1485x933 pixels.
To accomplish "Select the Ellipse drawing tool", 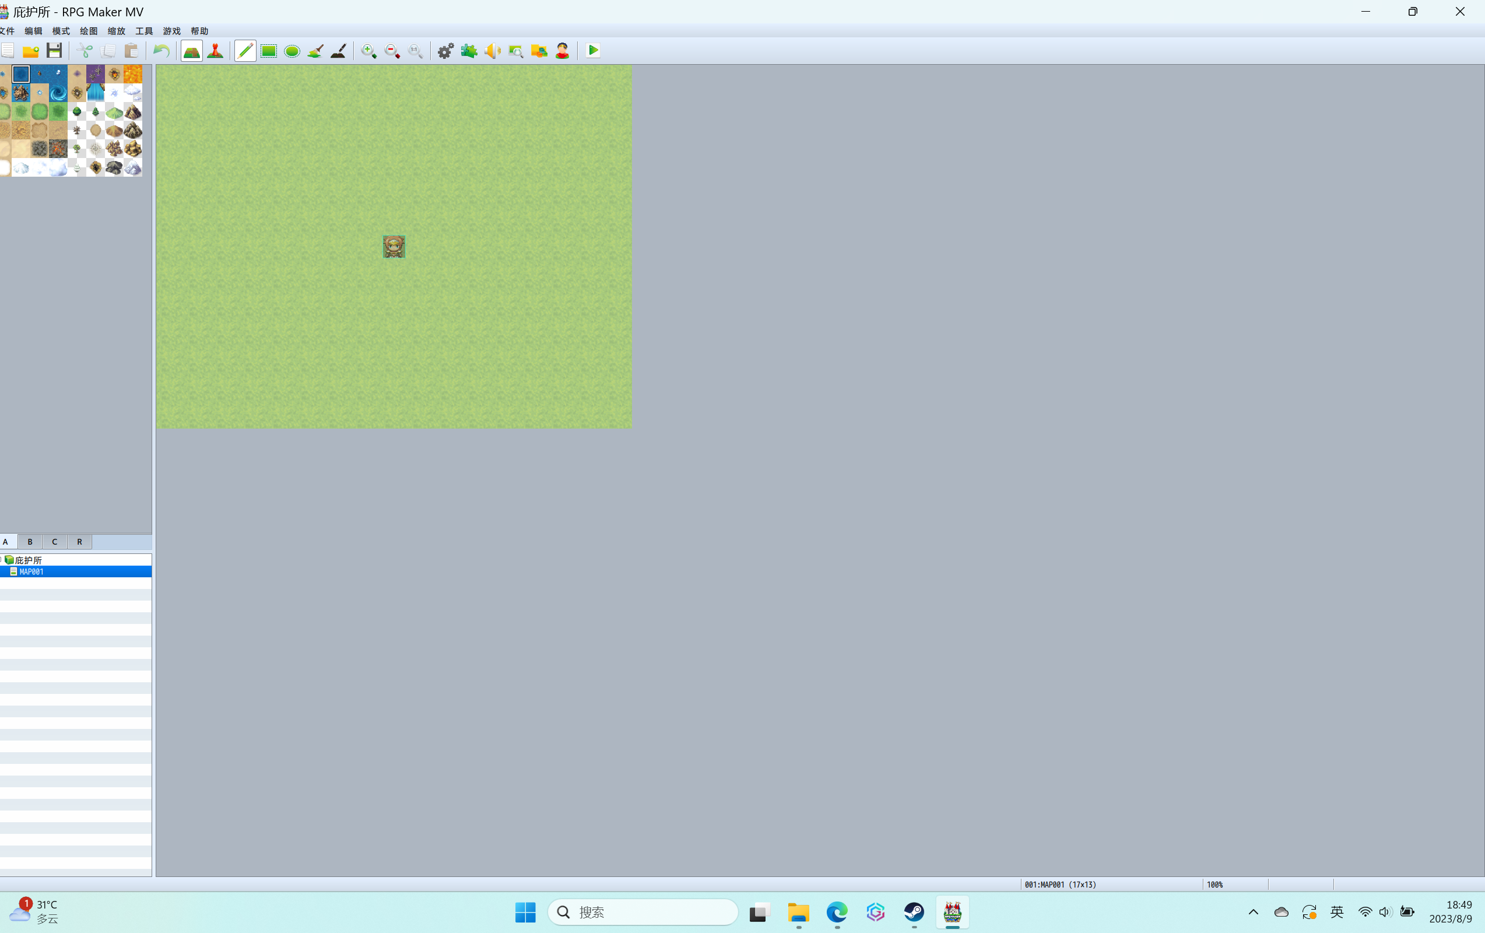I will pos(292,51).
